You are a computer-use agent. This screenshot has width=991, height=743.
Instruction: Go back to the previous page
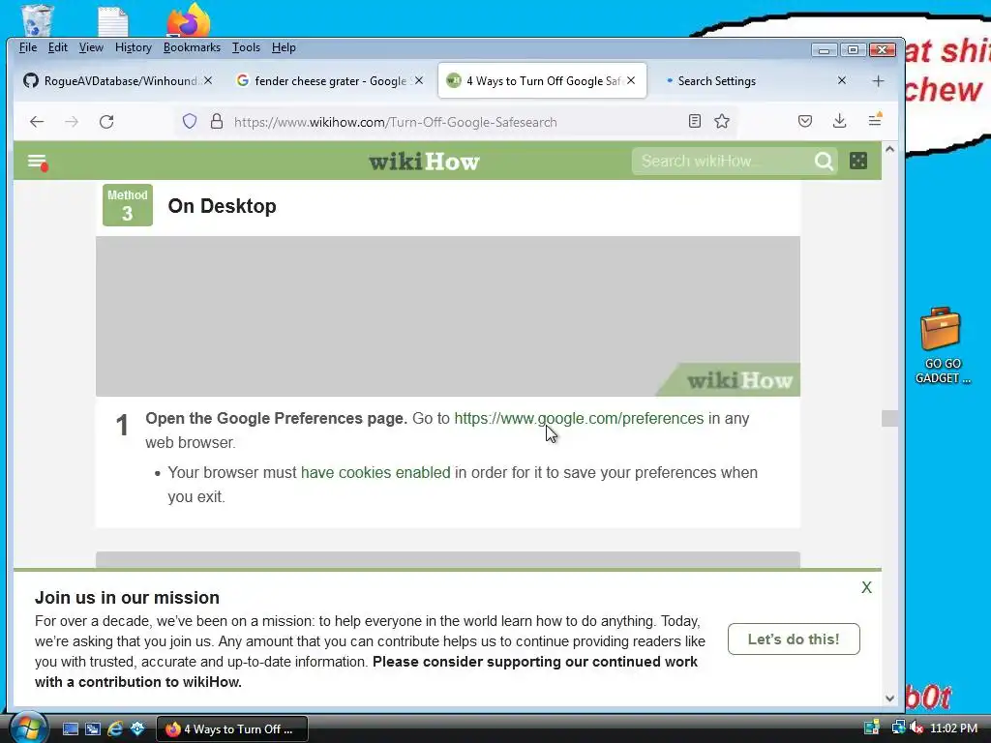click(x=37, y=121)
